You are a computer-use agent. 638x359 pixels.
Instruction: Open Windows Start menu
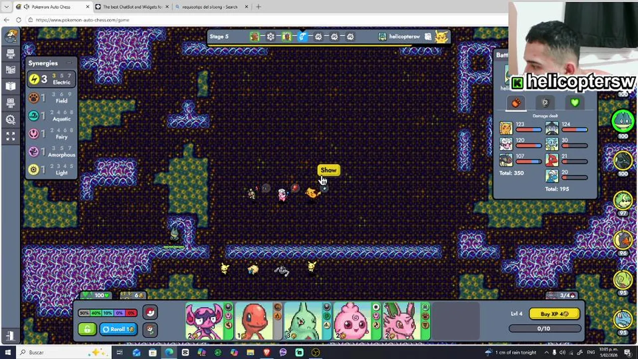click(x=7, y=353)
